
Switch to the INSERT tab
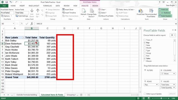point(22,6)
